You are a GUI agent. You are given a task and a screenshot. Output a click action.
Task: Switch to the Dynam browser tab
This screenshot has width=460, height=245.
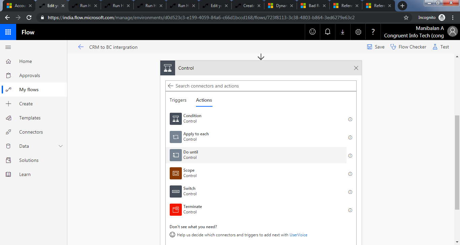[x=280, y=6]
